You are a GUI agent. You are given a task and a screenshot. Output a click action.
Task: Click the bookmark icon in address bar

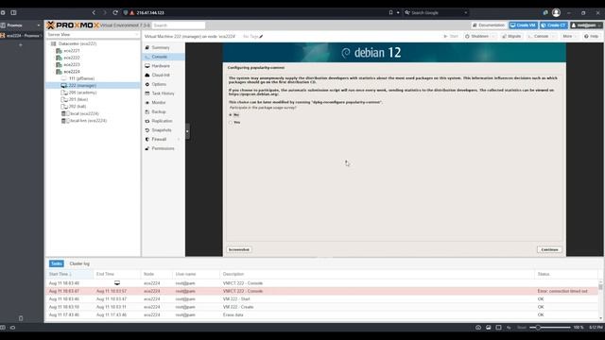tap(390, 12)
